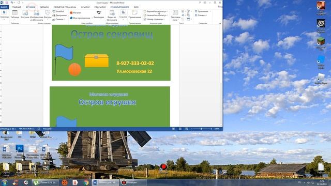Image resolution: width=331 pixels, height=186 pixels.
Task: Click the 100% zoom level
Action: tap(217, 129)
